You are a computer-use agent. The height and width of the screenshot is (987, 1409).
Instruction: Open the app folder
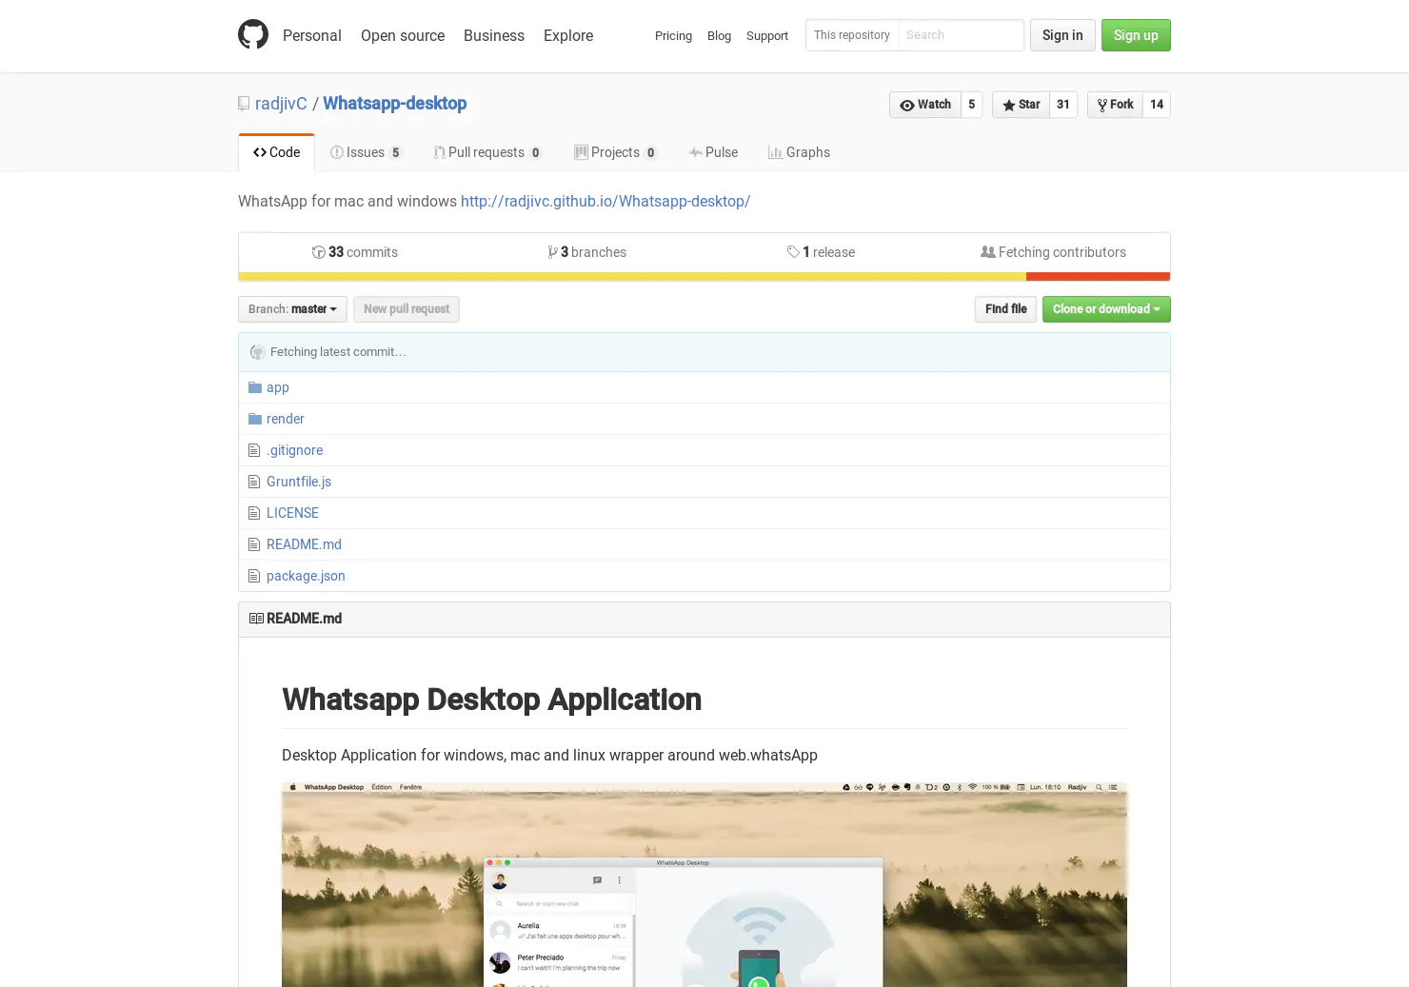click(x=278, y=387)
